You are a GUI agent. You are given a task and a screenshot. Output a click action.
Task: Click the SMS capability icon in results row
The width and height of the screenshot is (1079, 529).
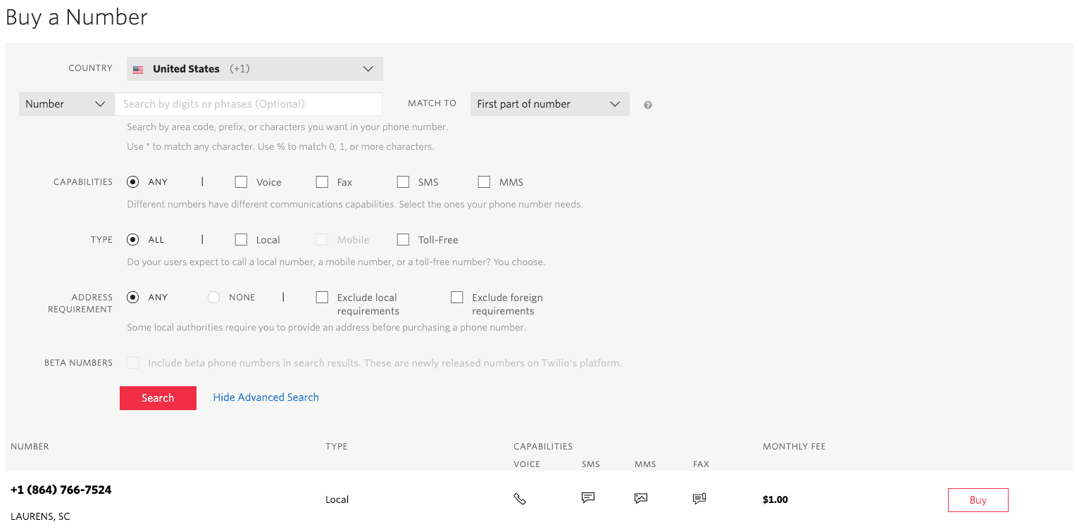pyautogui.click(x=587, y=498)
